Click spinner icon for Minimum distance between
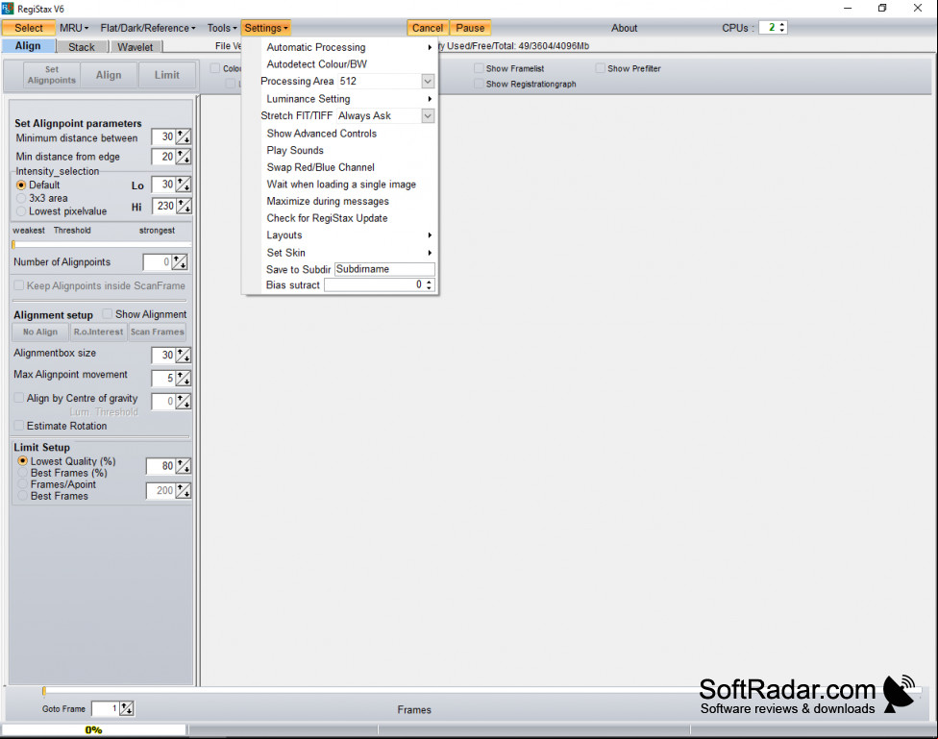The width and height of the screenshot is (938, 739). coord(184,137)
